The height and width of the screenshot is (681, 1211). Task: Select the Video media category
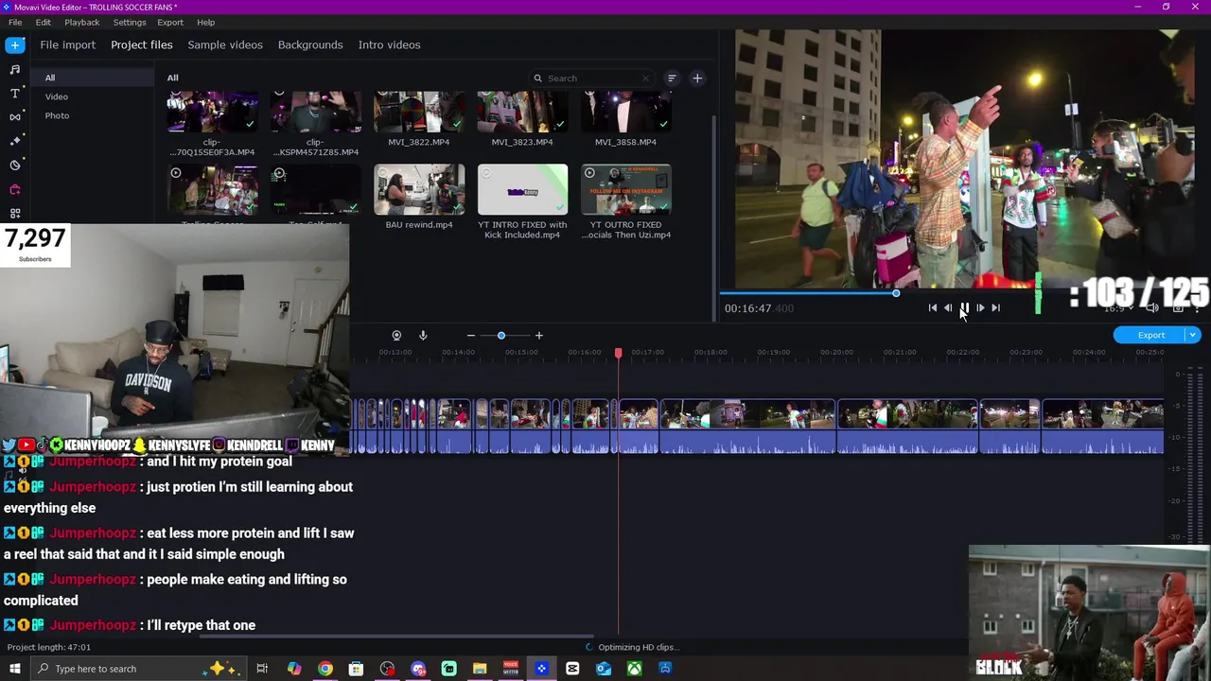57,96
